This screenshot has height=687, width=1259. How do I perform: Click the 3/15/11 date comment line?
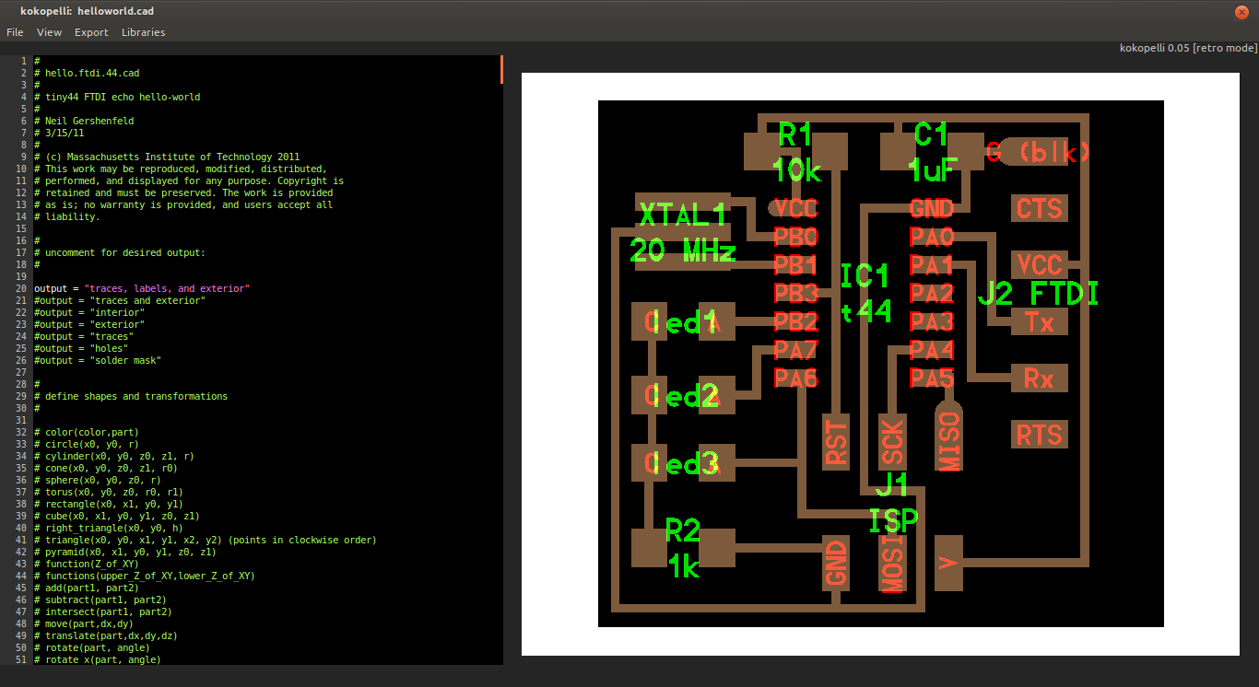(59, 133)
